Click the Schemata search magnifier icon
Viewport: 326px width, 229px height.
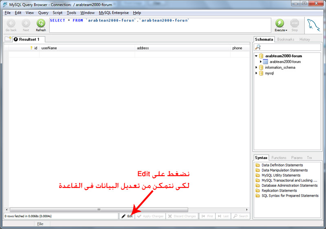coord(258,47)
